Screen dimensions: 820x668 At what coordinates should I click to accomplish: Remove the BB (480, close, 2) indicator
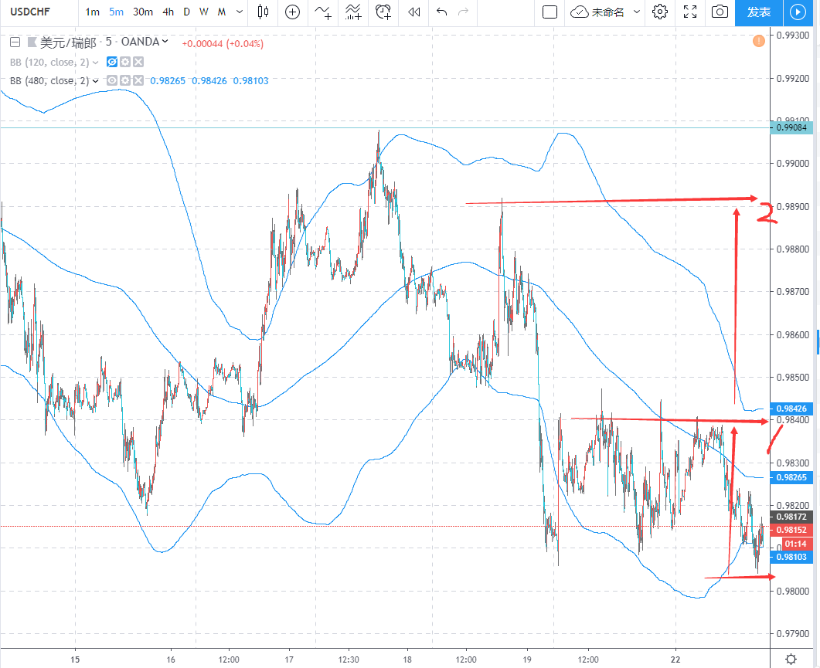(x=138, y=80)
